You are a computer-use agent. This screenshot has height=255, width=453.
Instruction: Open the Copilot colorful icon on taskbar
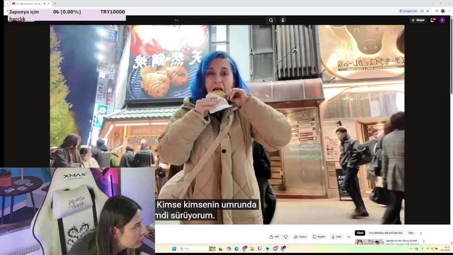(x=229, y=249)
